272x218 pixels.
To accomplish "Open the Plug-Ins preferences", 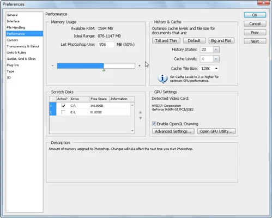I will click(x=13, y=65).
